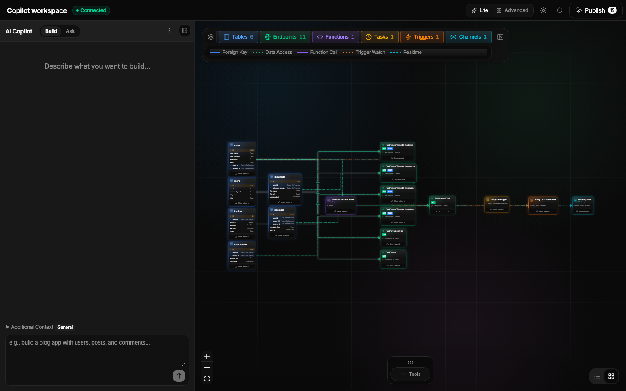Toggle the canvas panel collapse icon beside Channels
Viewport: 626px width, 391px height.
[500, 37]
